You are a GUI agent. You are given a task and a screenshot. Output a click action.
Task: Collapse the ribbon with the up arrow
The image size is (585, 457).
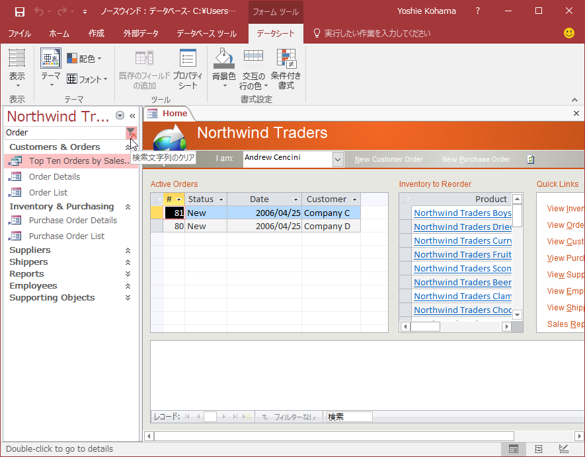[x=574, y=100]
